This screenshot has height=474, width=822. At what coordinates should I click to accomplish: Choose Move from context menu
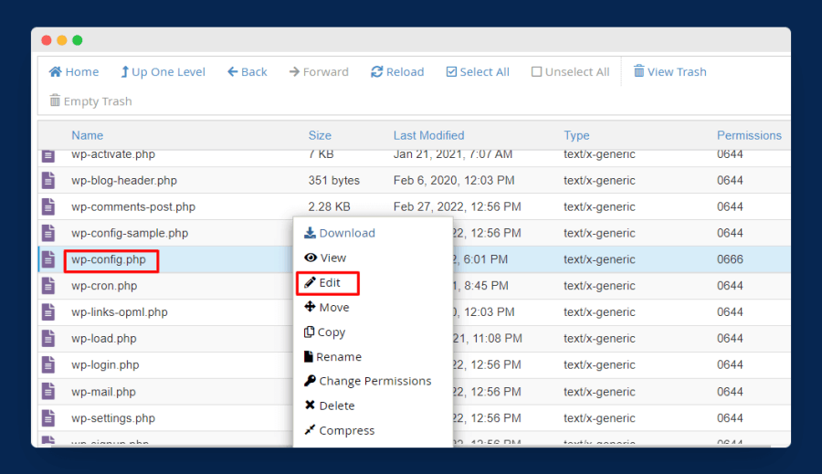click(x=327, y=307)
